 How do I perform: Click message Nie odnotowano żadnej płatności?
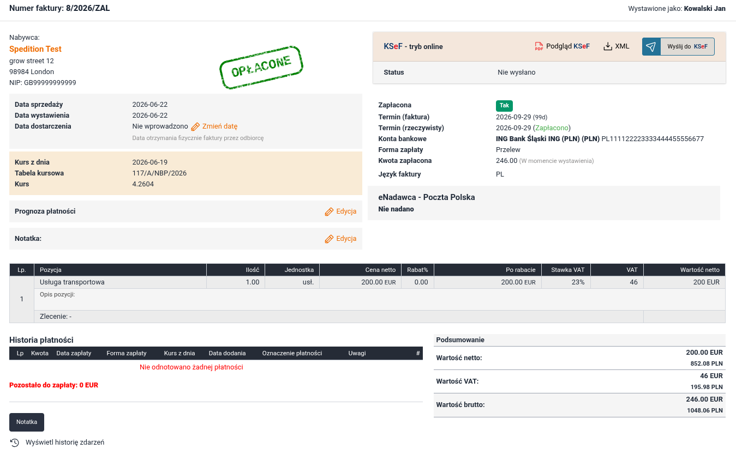(192, 367)
